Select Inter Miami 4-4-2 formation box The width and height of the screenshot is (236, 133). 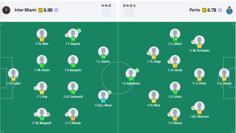(106, 12)
